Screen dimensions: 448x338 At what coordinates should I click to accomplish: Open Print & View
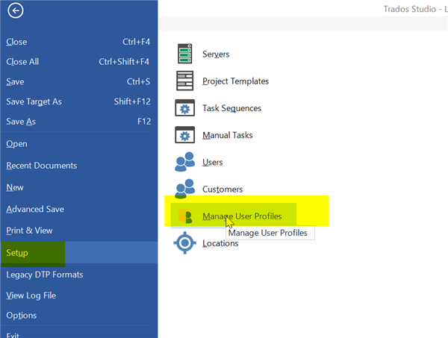[79, 231]
